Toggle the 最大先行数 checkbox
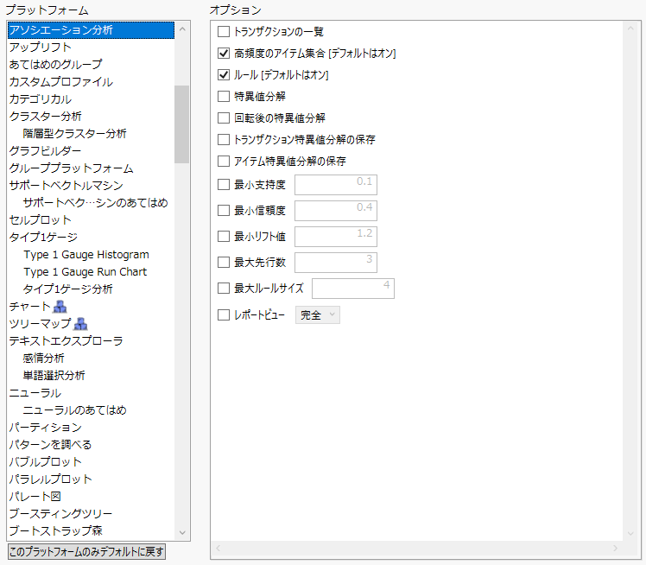The image size is (646, 565). pos(224,262)
